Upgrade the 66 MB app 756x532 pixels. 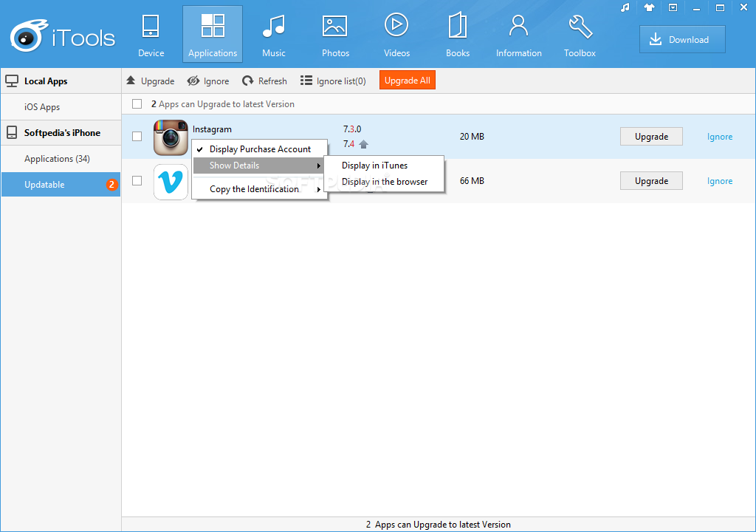click(651, 180)
